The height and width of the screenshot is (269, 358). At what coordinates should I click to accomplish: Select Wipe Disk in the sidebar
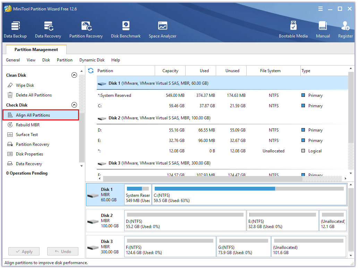(25, 85)
